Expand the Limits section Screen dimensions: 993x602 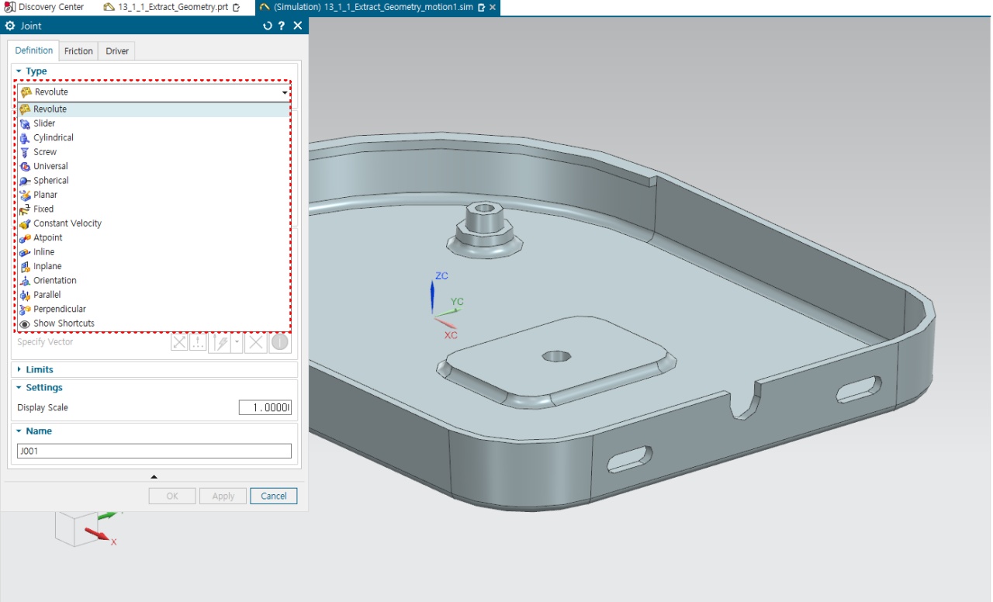point(39,370)
